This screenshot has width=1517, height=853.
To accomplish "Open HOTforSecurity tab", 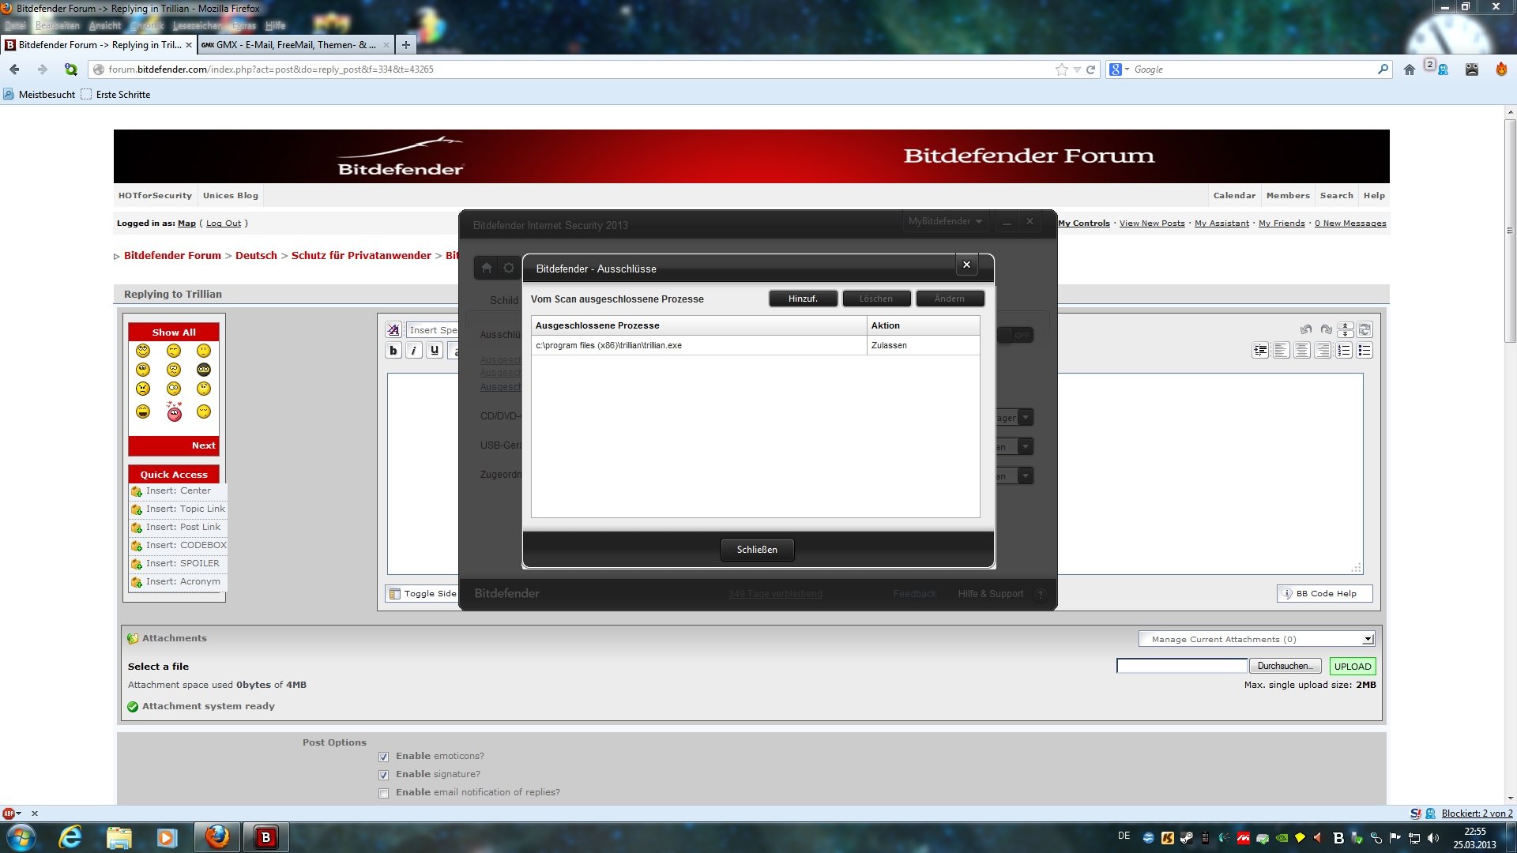I will [155, 195].
